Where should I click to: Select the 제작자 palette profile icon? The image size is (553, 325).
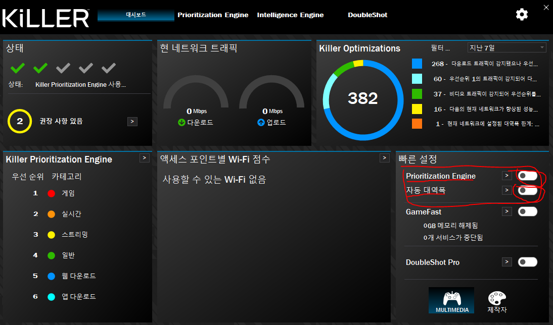pyautogui.click(x=497, y=300)
